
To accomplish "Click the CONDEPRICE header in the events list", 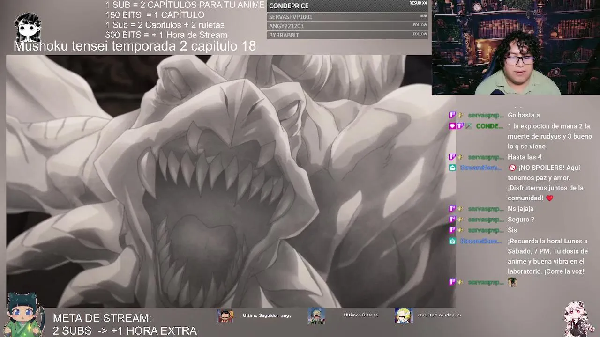I will pos(289,6).
